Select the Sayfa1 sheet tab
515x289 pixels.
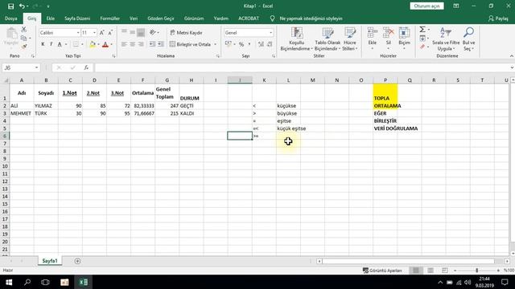point(50,261)
